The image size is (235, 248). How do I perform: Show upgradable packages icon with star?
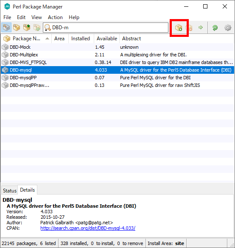coord(27,28)
